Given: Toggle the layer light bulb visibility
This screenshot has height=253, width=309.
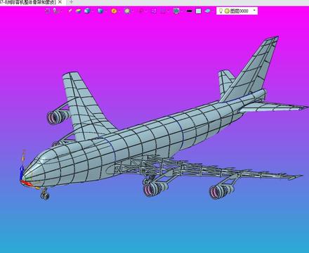Looking at the screenshot, I should 221,11.
